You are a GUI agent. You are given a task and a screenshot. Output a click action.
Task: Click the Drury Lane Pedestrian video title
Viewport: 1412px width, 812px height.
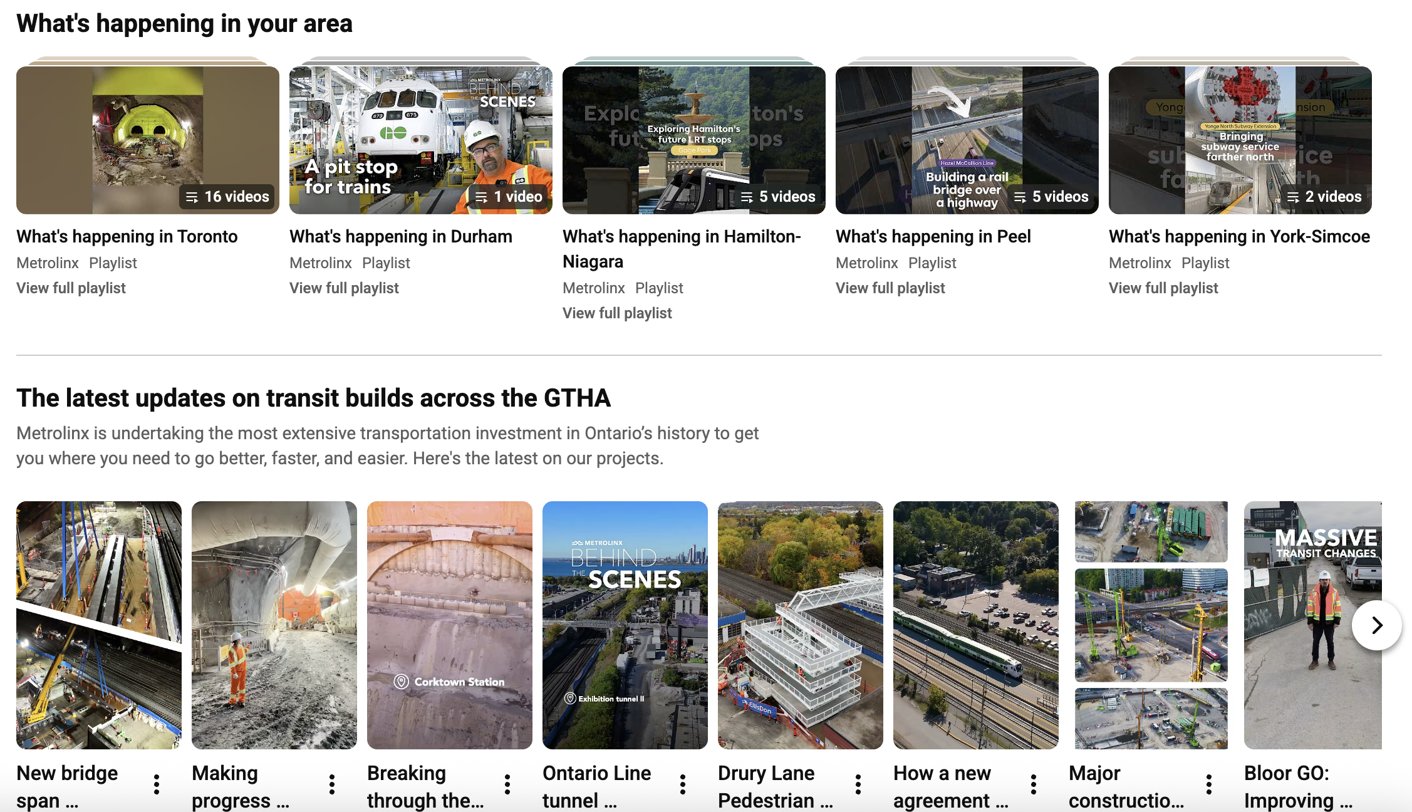click(x=776, y=786)
